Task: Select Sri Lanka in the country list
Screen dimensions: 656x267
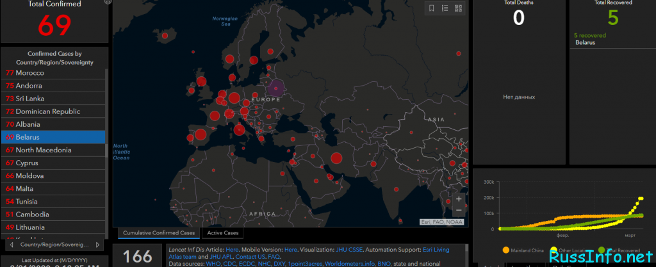Action: [53, 99]
